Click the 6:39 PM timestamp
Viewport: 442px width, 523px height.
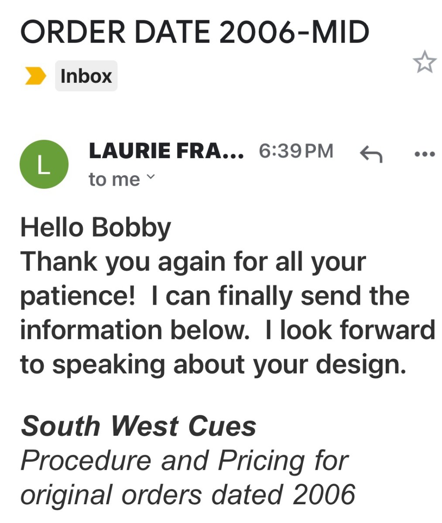tap(296, 151)
